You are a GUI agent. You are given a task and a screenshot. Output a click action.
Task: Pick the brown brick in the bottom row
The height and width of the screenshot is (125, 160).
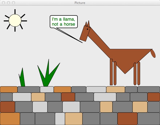(127, 119)
